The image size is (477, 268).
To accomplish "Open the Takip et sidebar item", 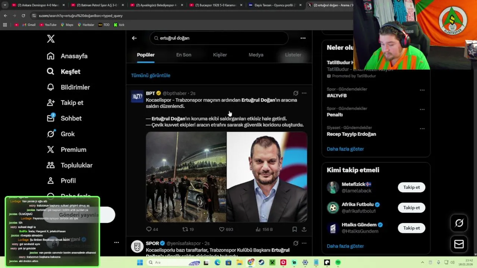I will tap(65, 103).
